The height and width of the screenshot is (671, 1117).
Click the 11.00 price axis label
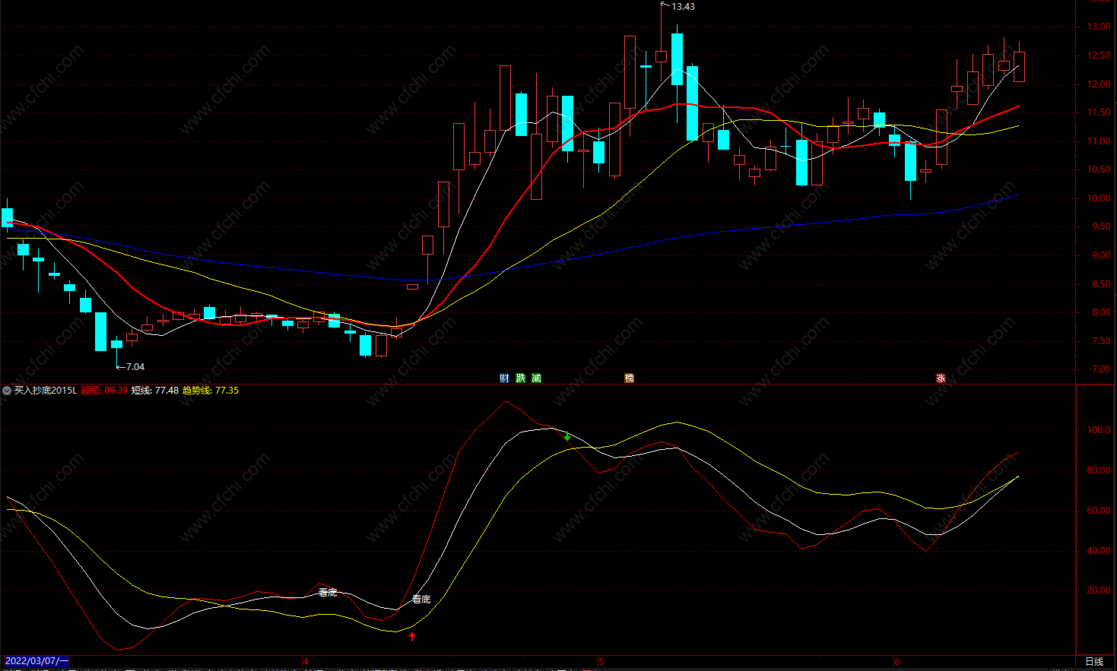[x=1098, y=141]
